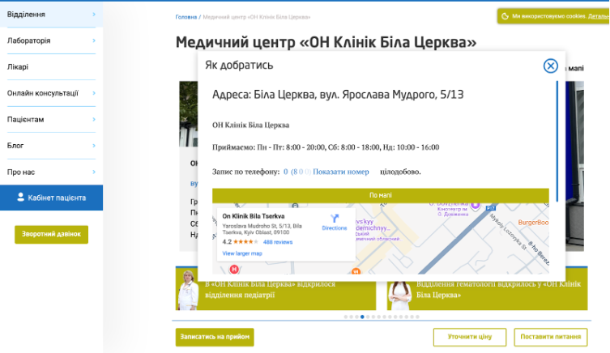Click the star rating in map card
This screenshot has height=353, width=610.
pos(246,242)
